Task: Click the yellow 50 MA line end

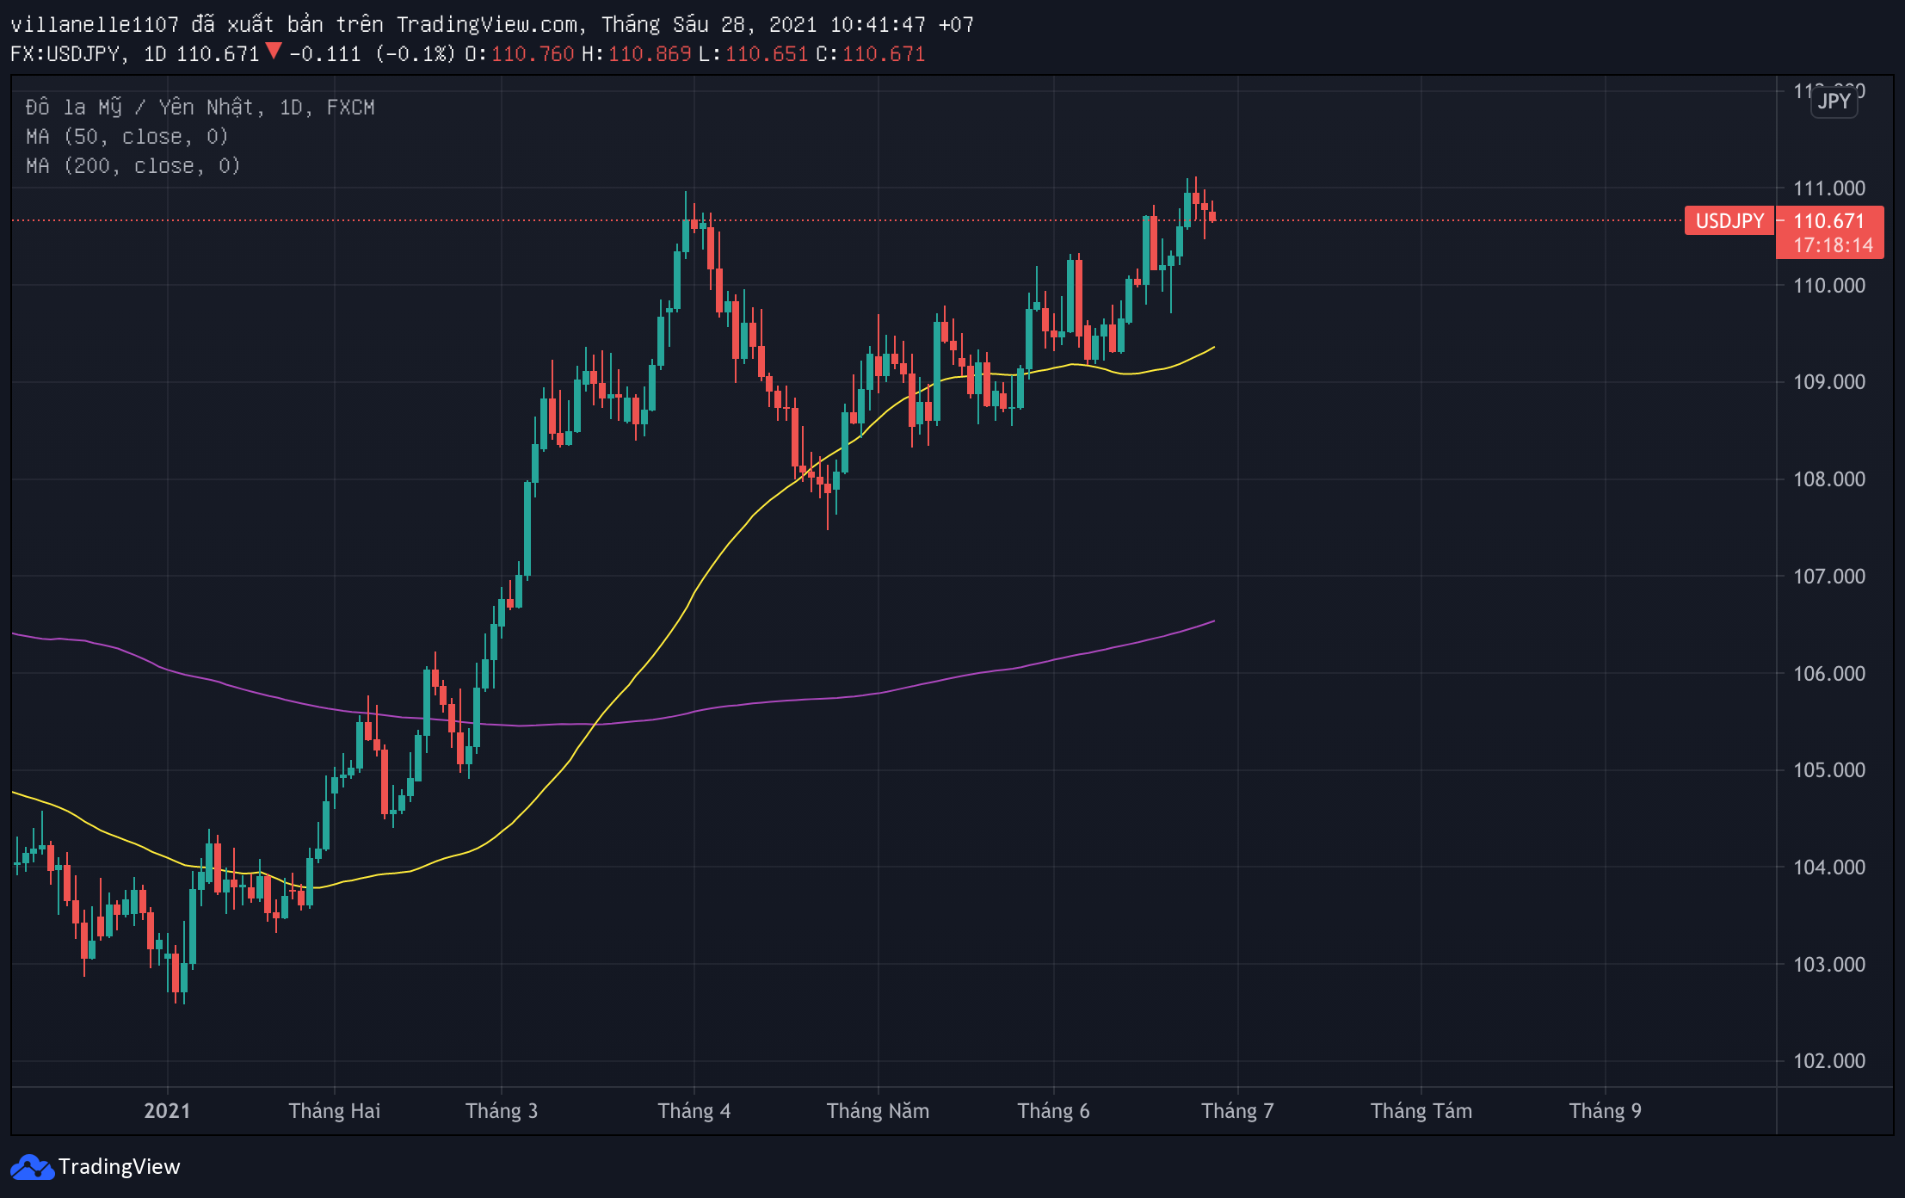Action: (1212, 348)
